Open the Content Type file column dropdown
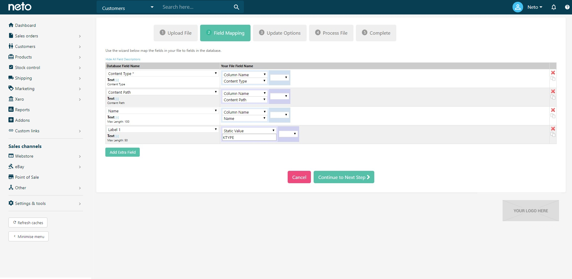The height and width of the screenshot is (279, 572). click(244, 81)
